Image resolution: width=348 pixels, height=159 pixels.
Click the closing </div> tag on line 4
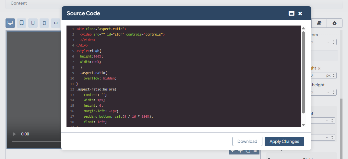[x=82, y=45]
